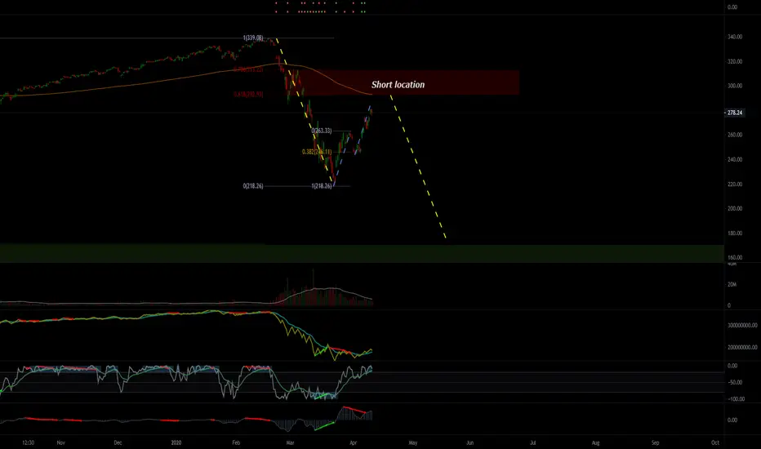Image resolution: width=761 pixels, height=449 pixels.
Task: Click the histogram bars in bottom indicator pane
Action: point(323,419)
